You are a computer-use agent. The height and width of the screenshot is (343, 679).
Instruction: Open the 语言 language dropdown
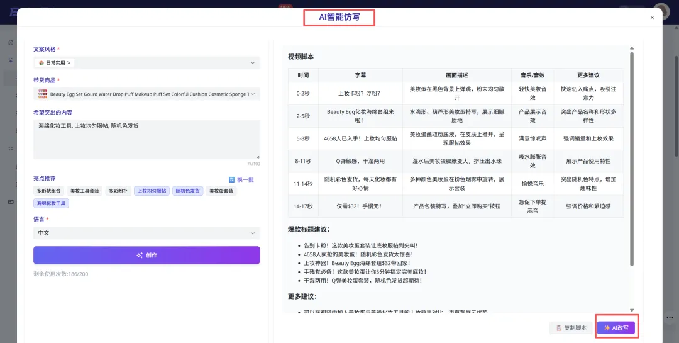[x=253, y=233]
